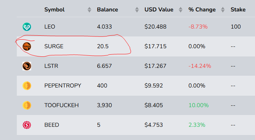Select the PEPENTROPY symbol name

click(x=63, y=86)
